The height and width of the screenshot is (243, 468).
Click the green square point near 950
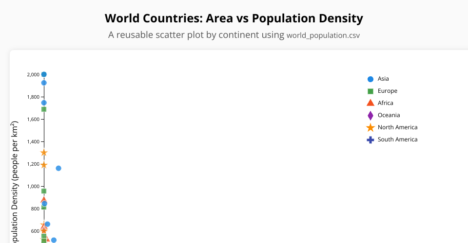click(x=44, y=191)
